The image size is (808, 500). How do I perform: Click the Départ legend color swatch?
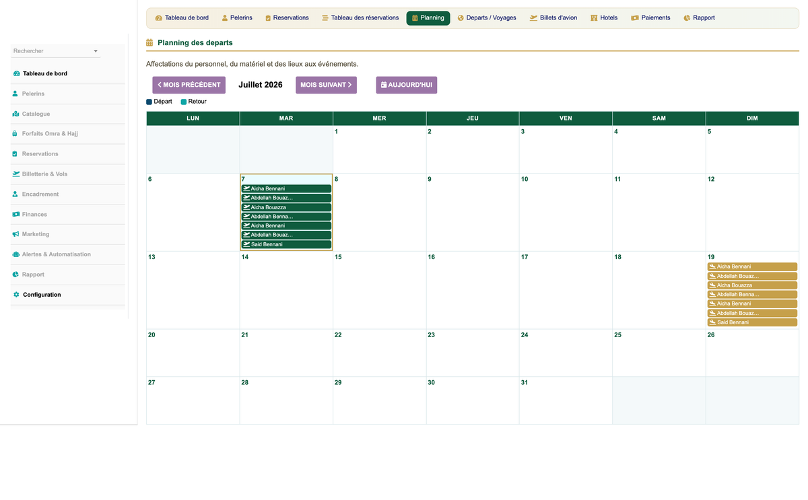click(x=149, y=102)
